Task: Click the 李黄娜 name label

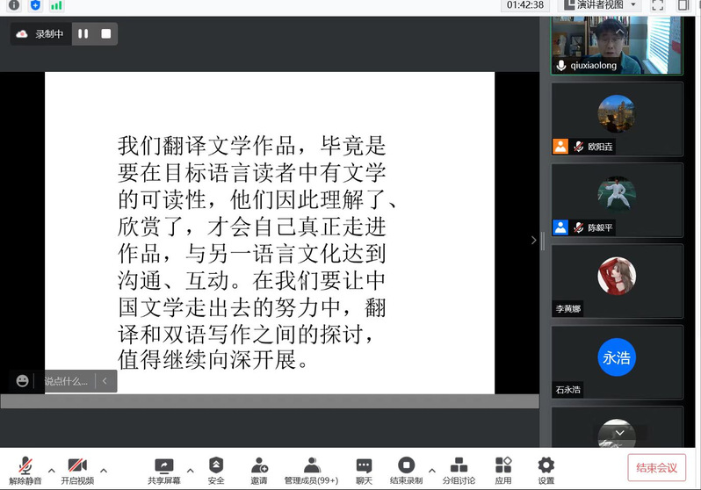Action: (568, 308)
